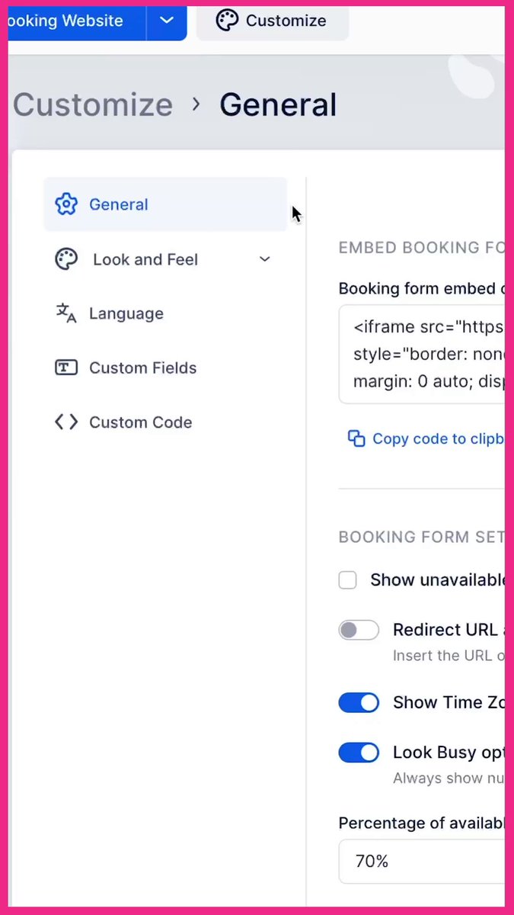The image size is (514, 915).
Task: Go back via the Customize breadcrumb
Action: click(92, 104)
